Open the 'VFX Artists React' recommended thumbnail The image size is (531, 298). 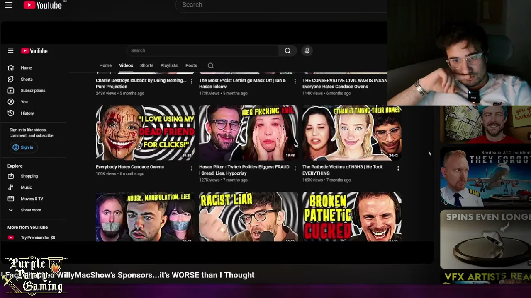pos(485,278)
